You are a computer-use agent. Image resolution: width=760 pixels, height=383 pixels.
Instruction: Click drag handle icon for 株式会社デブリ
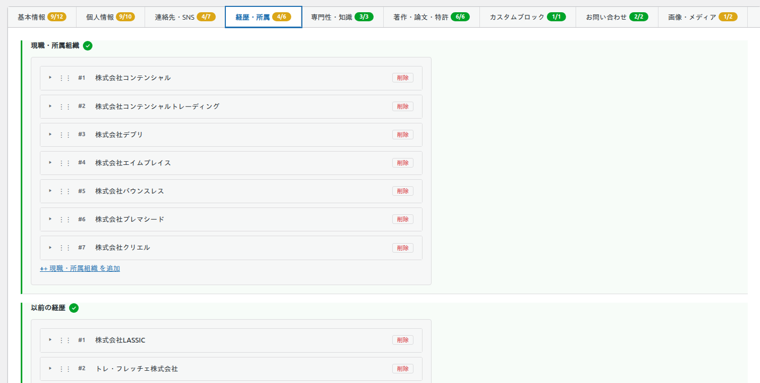point(65,135)
